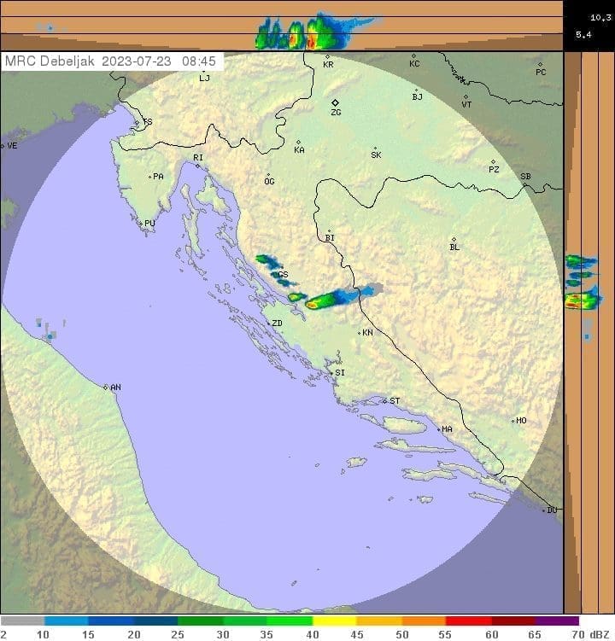Click the yellow 40 dBZ legend swatch

[x=333, y=621]
